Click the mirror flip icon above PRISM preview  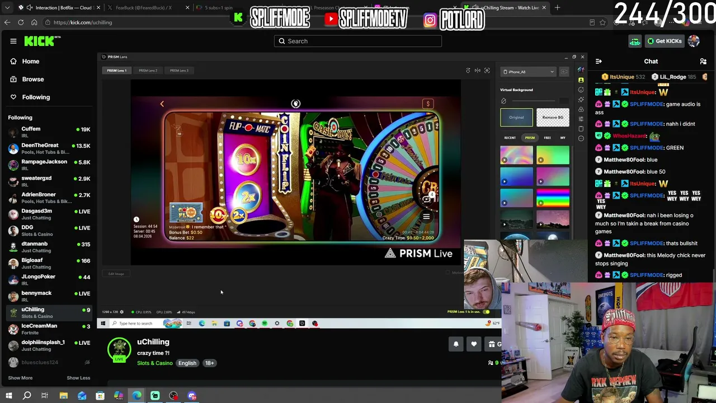(478, 71)
